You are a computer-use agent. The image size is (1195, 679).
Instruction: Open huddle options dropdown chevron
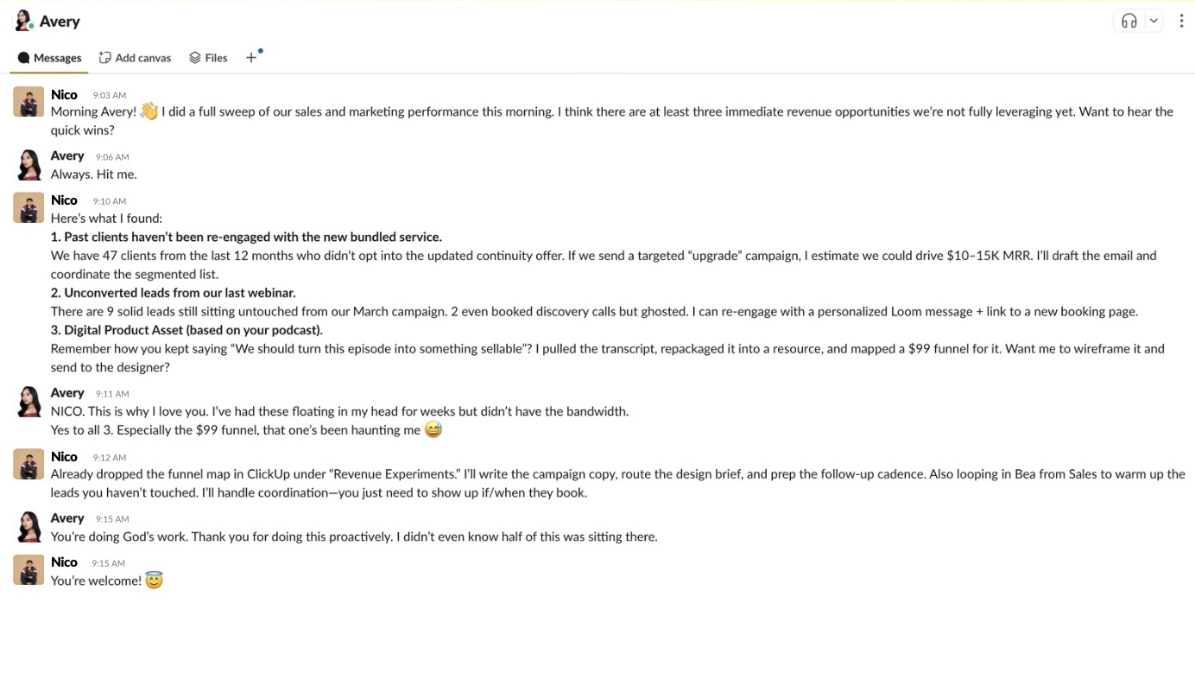coord(1154,22)
